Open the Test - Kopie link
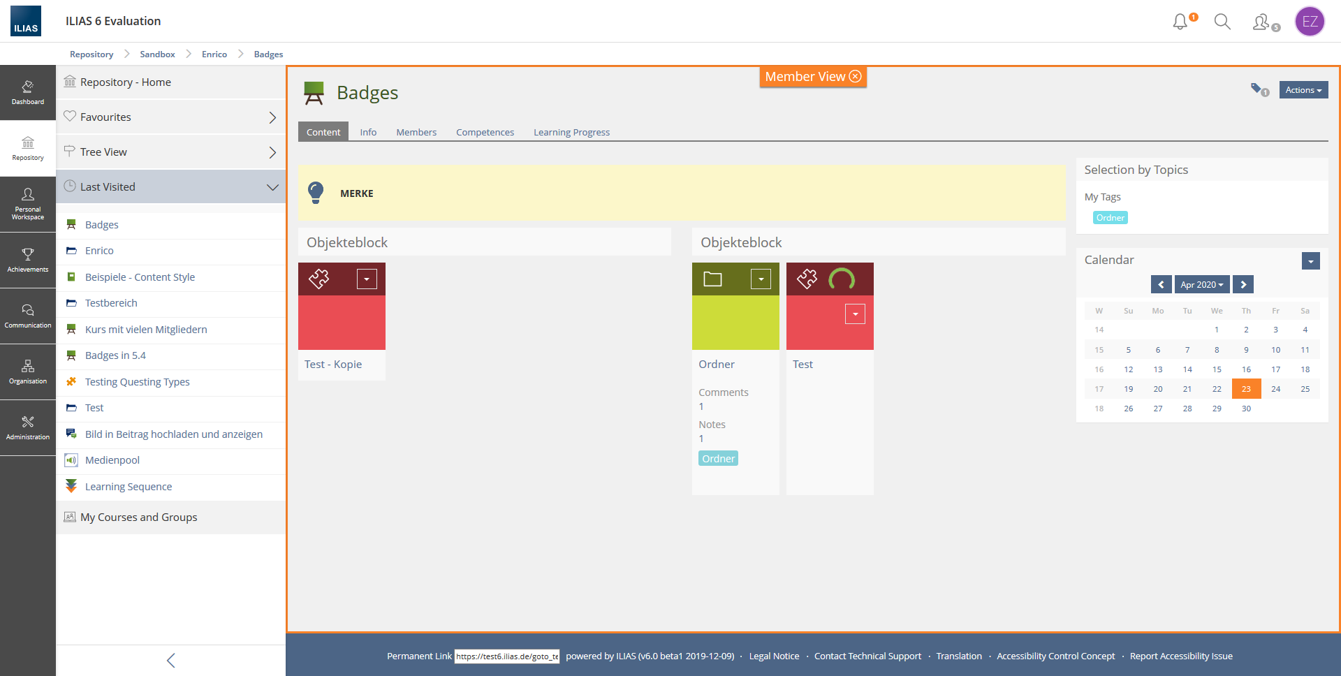1341x676 pixels. pyautogui.click(x=333, y=365)
